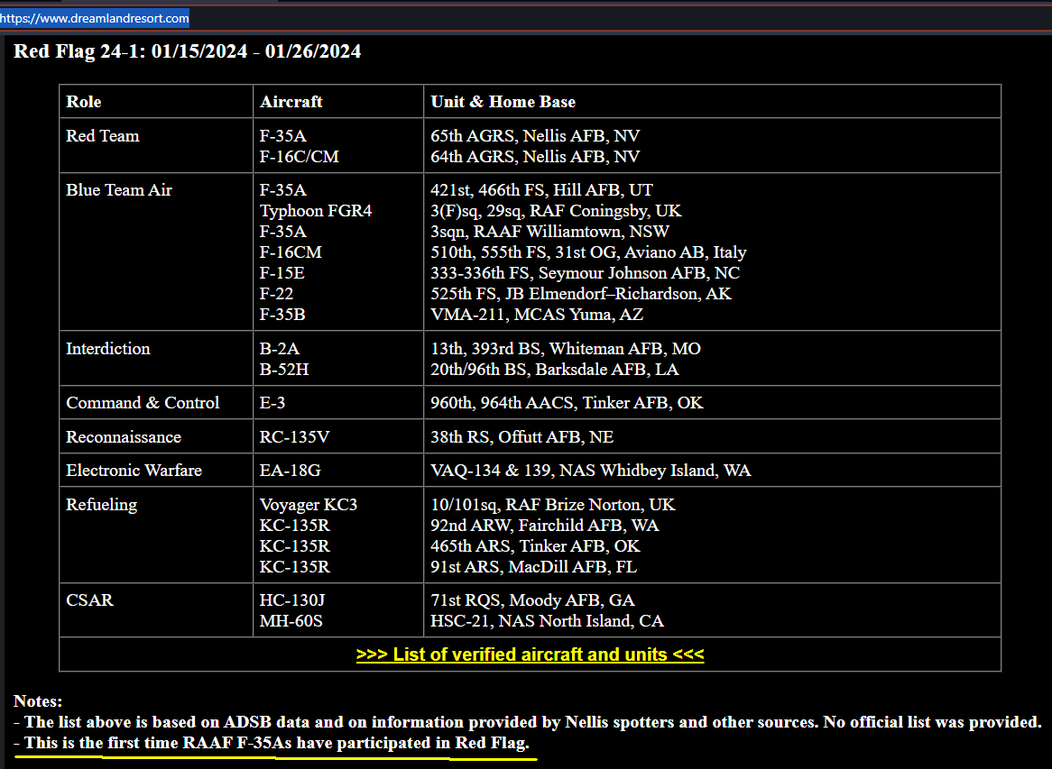Click F-15E aircraft entry
The height and width of the screenshot is (769, 1052).
point(281,273)
